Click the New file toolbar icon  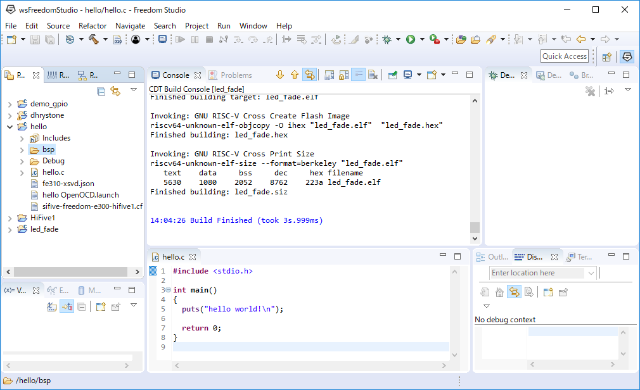click(x=11, y=40)
